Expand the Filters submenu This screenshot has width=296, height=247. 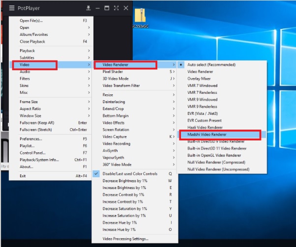[51, 79]
